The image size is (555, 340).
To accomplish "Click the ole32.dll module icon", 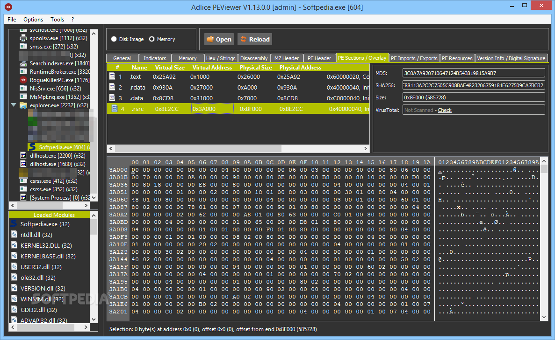I will 14,277.
